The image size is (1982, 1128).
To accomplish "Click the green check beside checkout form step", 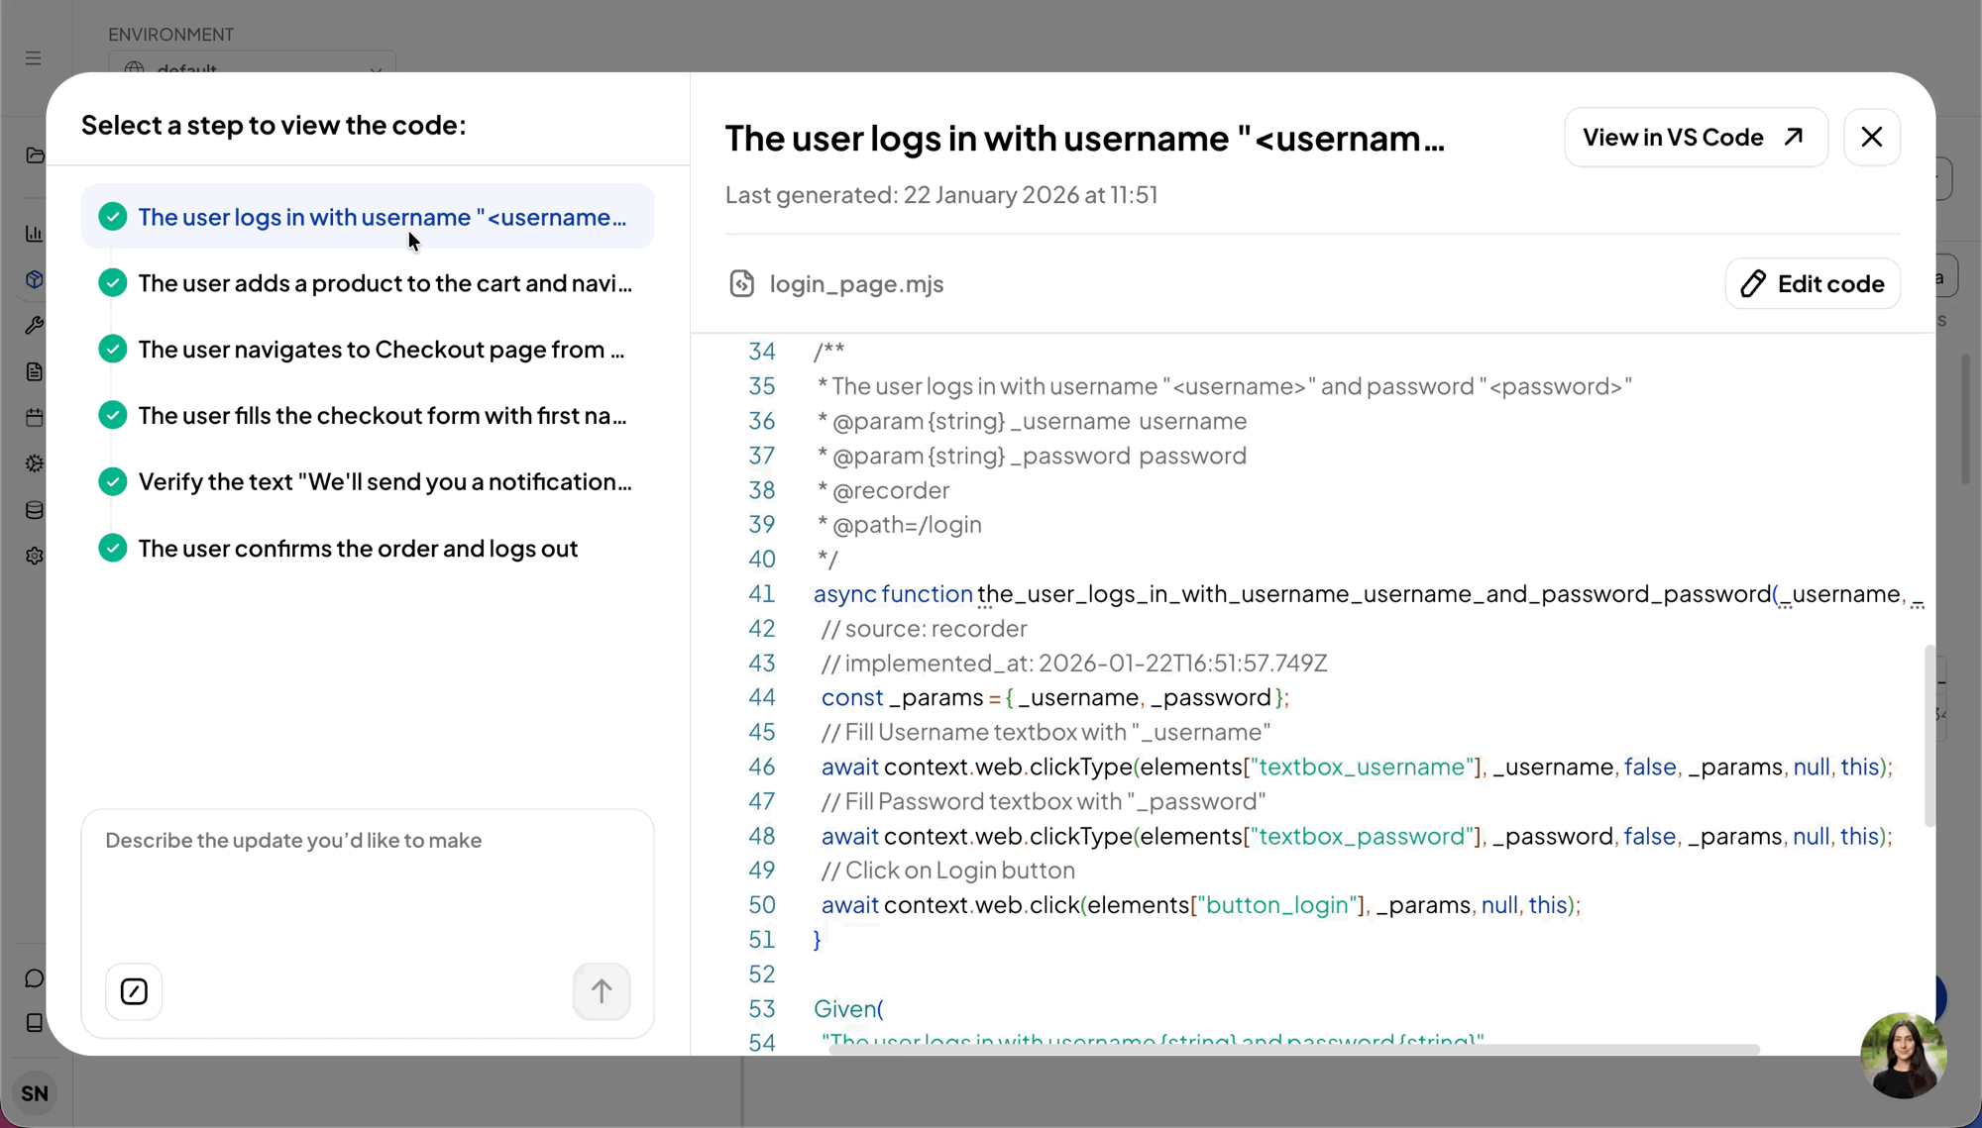I will (113, 415).
